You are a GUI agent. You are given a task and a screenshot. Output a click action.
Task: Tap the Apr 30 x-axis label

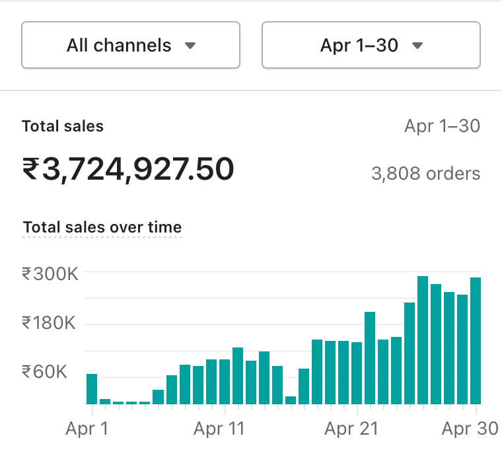click(470, 429)
